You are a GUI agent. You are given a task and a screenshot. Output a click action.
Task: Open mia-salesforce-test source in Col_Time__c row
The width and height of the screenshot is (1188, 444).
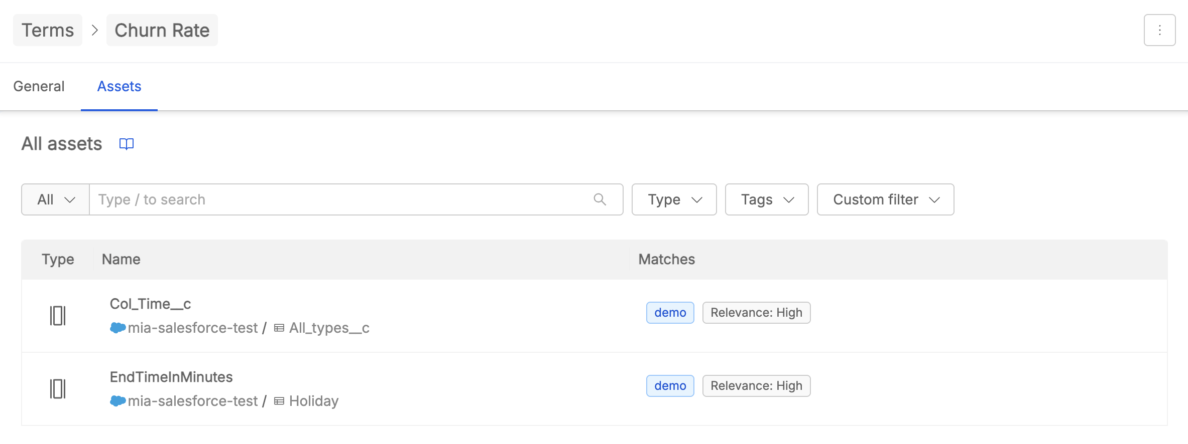pyautogui.click(x=192, y=328)
